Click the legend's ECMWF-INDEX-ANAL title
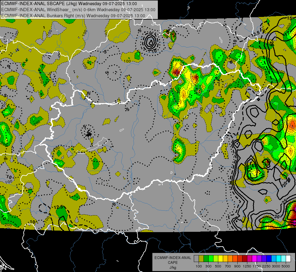 173,258
